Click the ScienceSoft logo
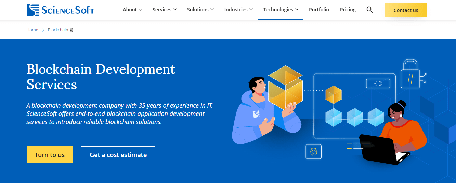Screen dimensions: 456x183 coord(60,10)
